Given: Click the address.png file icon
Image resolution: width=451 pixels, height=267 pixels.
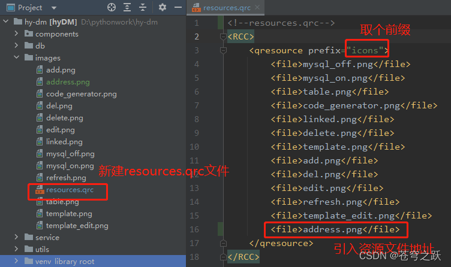Looking at the screenshot, I should click(x=40, y=82).
